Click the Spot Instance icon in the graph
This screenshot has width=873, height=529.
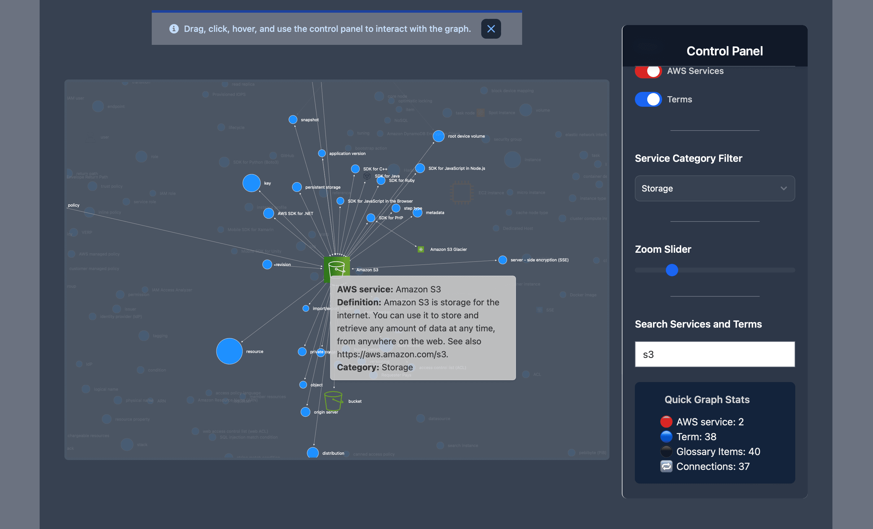tap(480, 112)
